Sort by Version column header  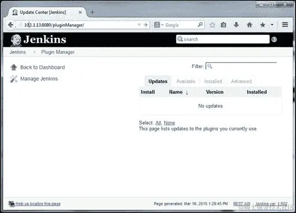214,92
